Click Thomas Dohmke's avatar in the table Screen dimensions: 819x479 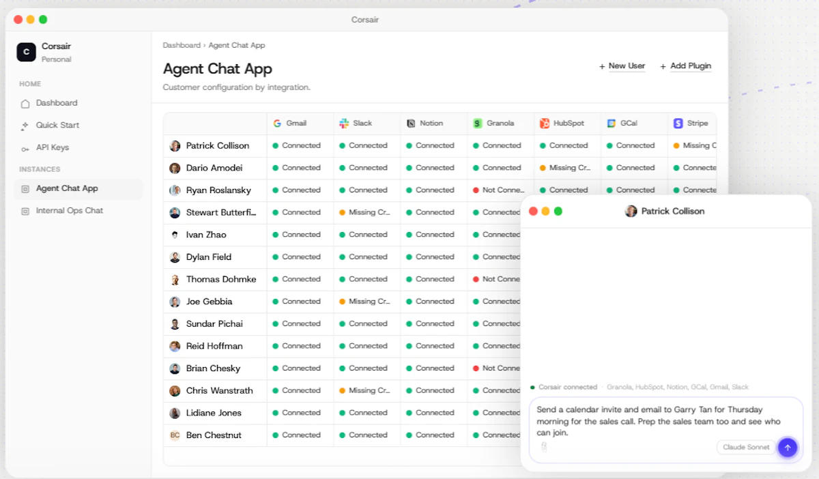pyautogui.click(x=175, y=280)
